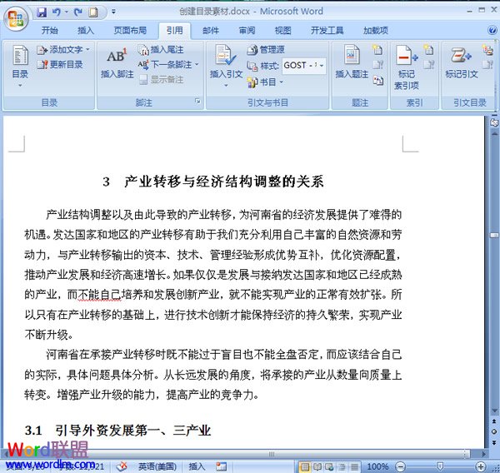Click the macro recording status bar icon
The image size is (500, 473).
[221, 467]
